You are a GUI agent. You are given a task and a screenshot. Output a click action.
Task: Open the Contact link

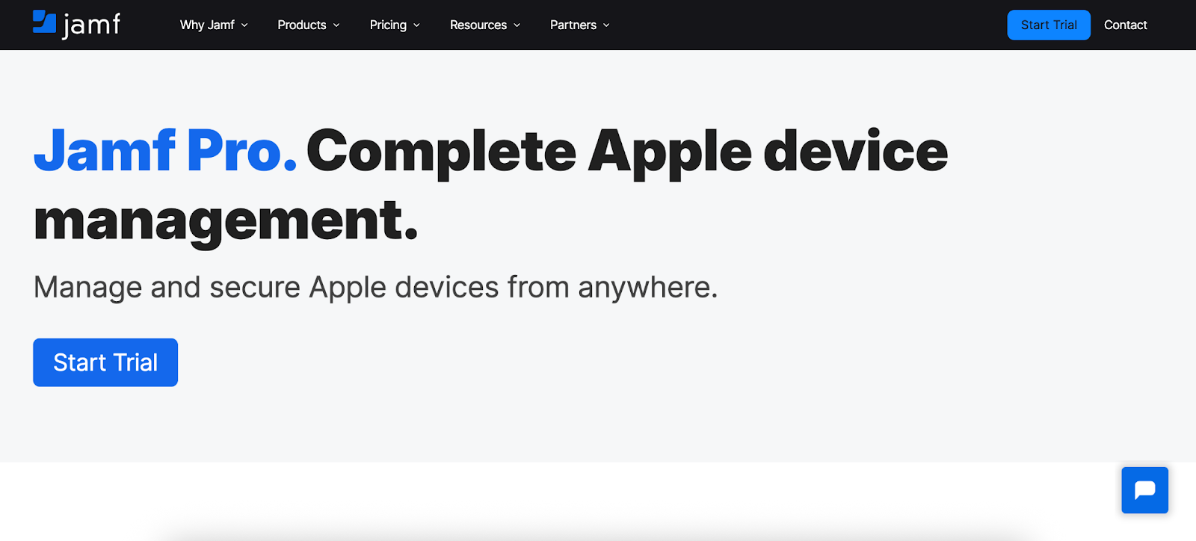click(x=1125, y=25)
